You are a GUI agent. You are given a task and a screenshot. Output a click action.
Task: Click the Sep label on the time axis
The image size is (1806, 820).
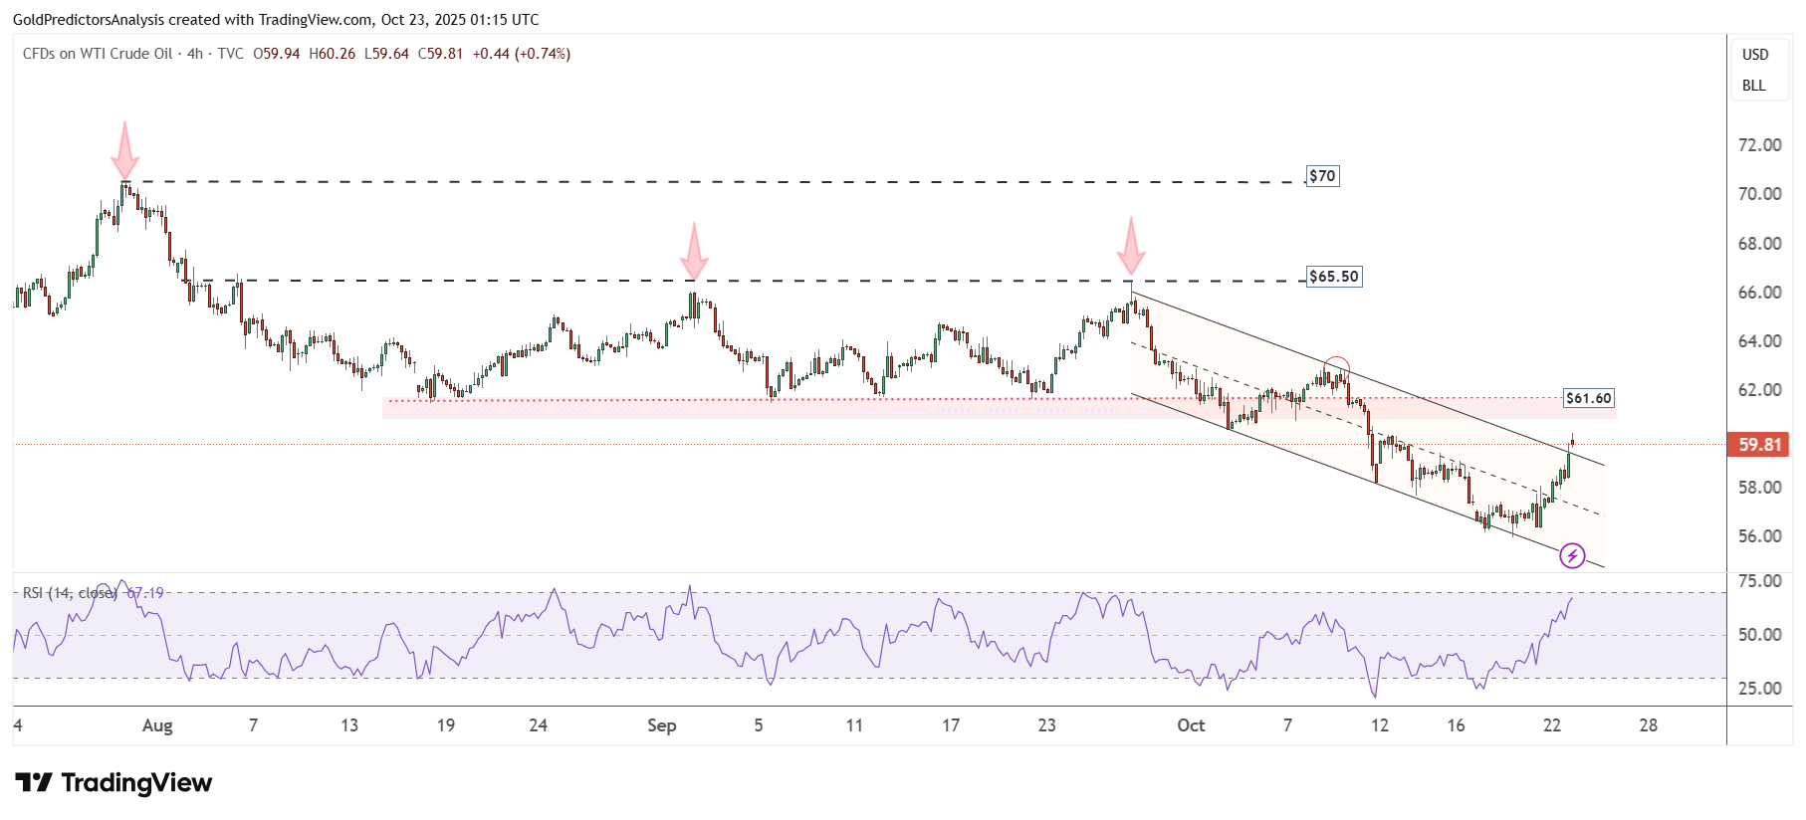662,725
